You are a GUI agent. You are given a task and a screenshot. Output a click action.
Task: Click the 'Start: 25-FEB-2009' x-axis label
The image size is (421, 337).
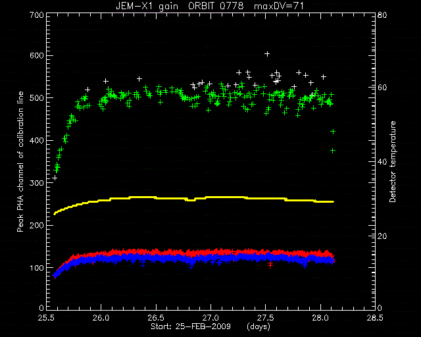click(191, 326)
